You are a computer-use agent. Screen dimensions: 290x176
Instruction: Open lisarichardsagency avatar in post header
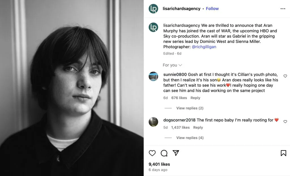153,9
